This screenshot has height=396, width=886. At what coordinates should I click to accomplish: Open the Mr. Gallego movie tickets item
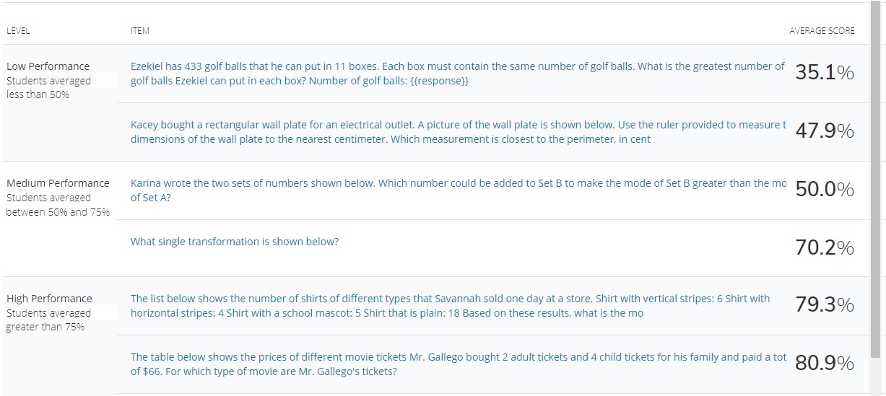[458, 364]
